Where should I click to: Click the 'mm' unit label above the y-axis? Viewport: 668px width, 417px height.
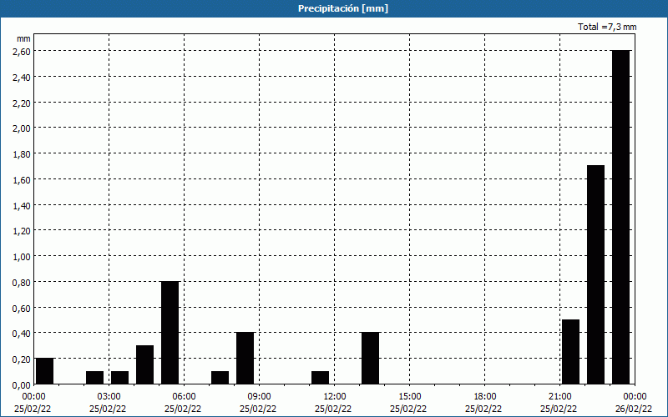pyautogui.click(x=24, y=38)
